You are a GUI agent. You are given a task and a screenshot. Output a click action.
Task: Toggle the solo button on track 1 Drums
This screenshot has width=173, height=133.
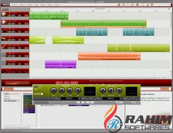click(x=9, y=15)
